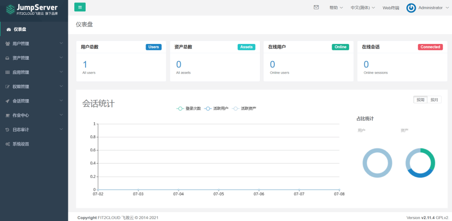
Task: Click the 在线会话 card title
Action: pyautogui.click(x=371, y=47)
